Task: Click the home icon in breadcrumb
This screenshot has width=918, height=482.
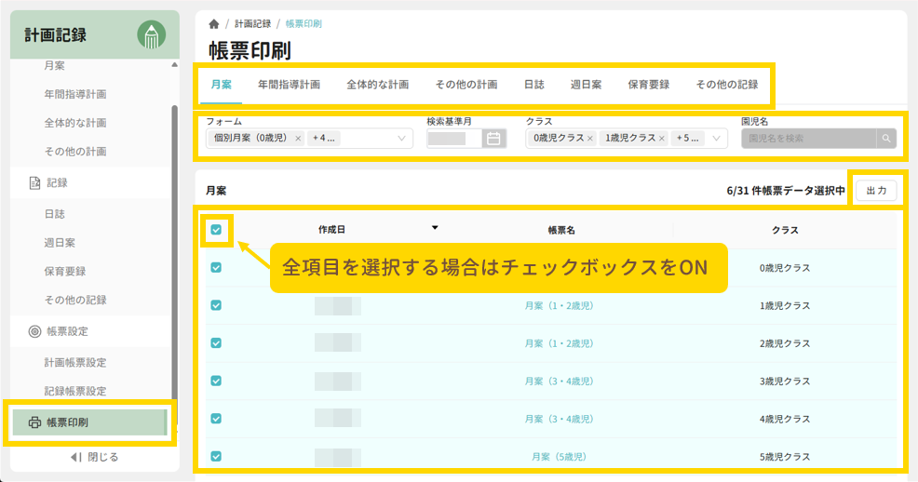Action: (x=214, y=23)
